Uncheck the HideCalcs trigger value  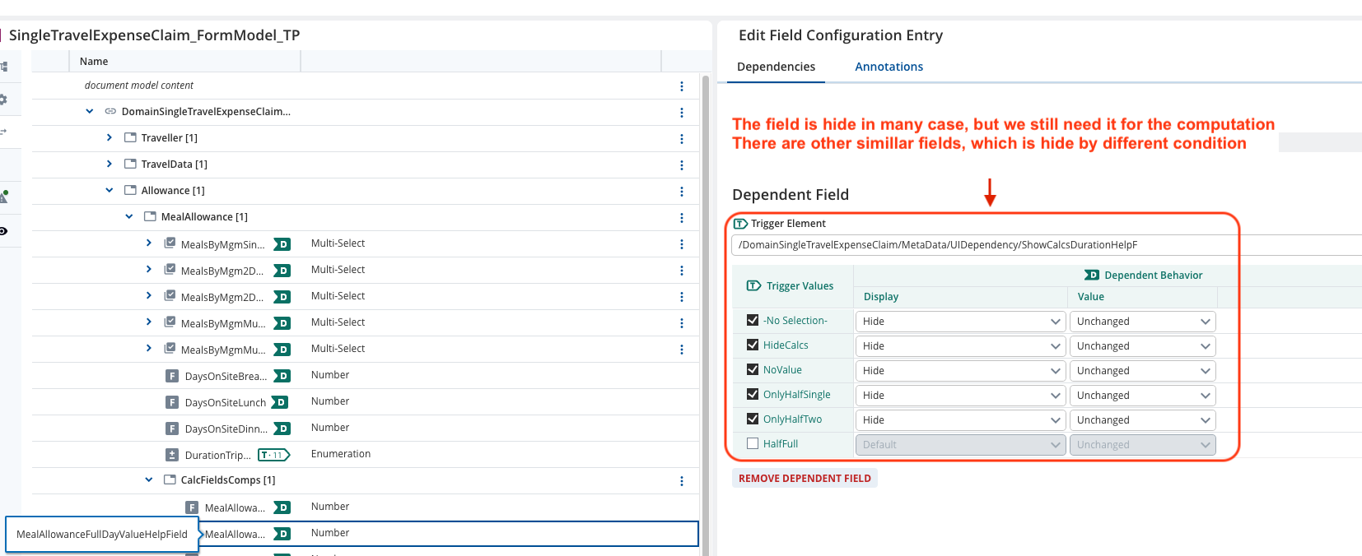(x=753, y=345)
